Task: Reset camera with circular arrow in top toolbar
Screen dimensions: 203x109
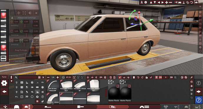Action: (x=192, y=2)
